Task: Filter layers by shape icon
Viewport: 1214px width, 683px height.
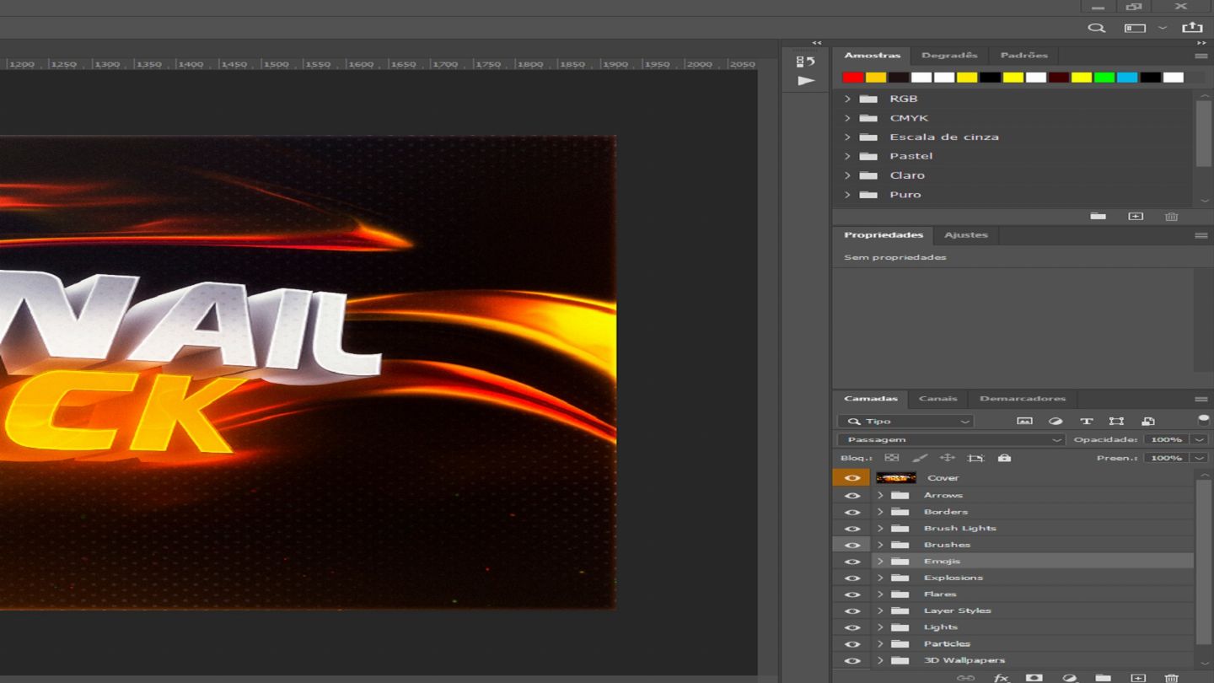Action: 1116,421
